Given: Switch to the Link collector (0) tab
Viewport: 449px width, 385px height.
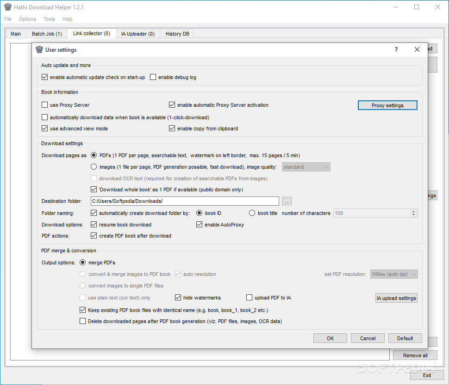Looking at the screenshot, I should 92,33.
